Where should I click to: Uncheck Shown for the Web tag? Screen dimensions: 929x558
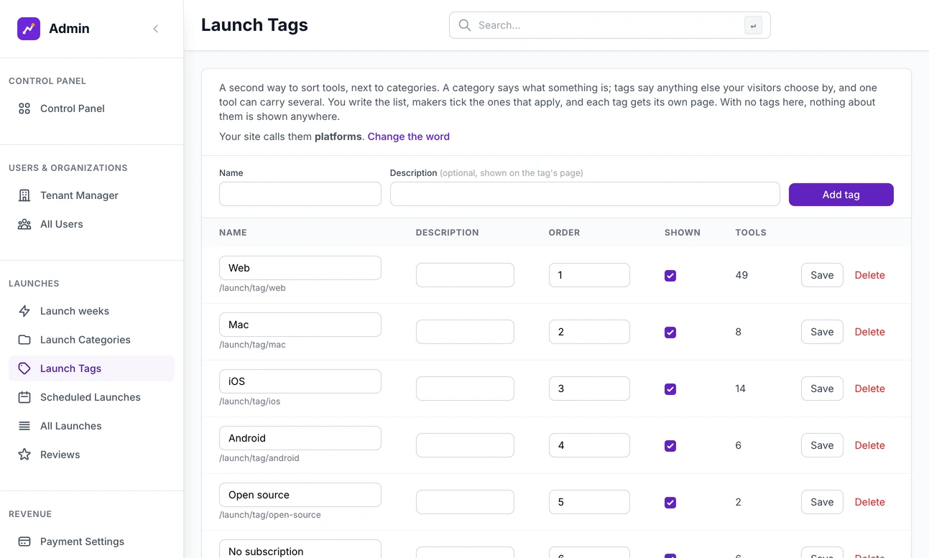tap(670, 276)
